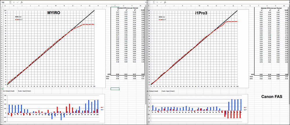The width and height of the screenshot is (290, 125).
Task: Click the left window vertical scrollbar
Action: click(146, 58)
